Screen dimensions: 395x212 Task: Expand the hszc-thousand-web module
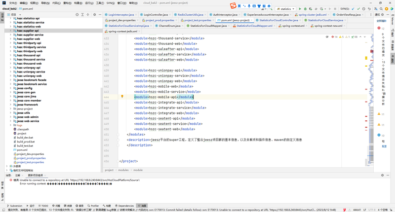pyautogui.click(x=10, y=64)
